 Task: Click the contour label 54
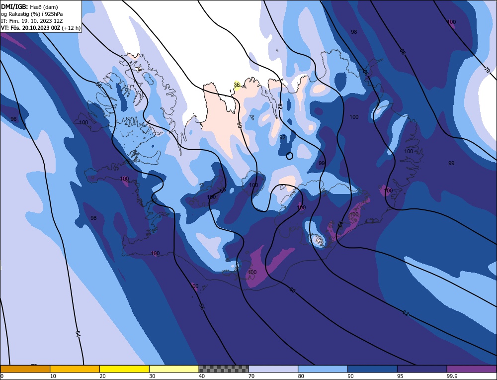tap(78, 334)
